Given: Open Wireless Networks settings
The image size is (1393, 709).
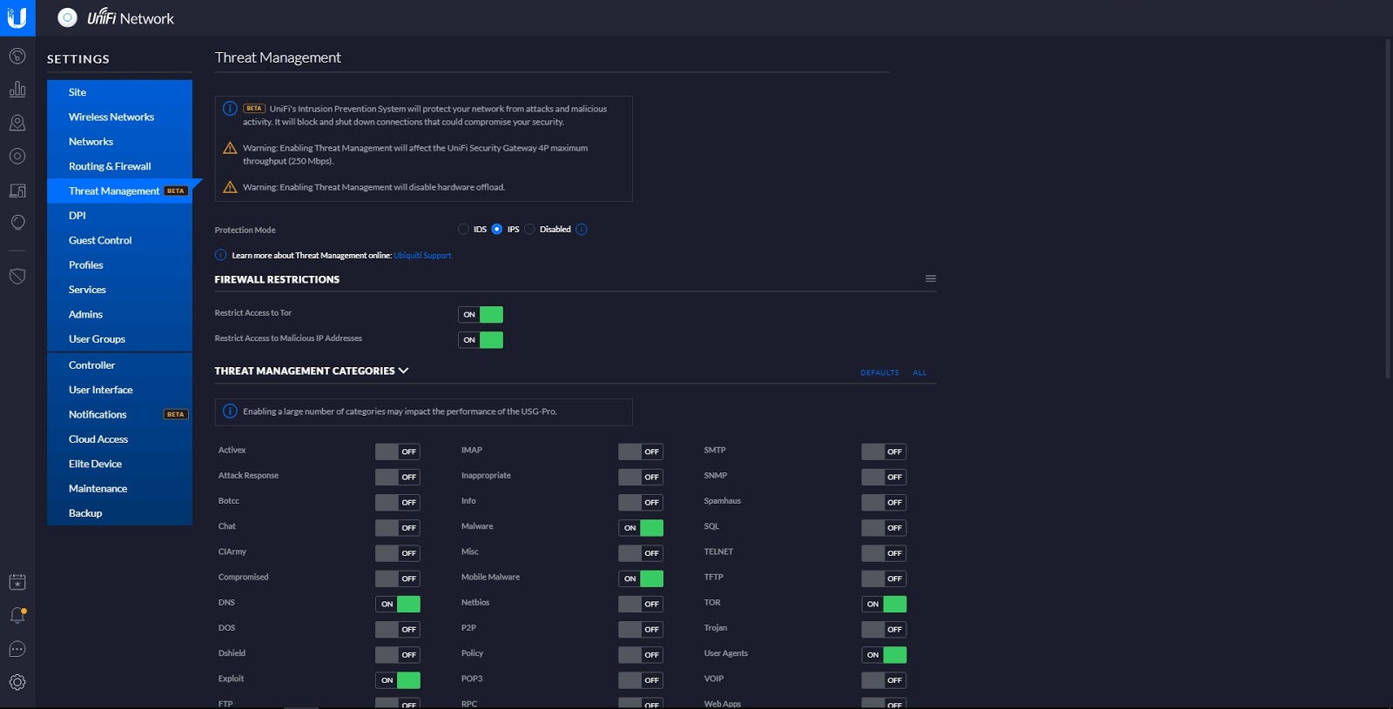Looking at the screenshot, I should coord(119,117).
